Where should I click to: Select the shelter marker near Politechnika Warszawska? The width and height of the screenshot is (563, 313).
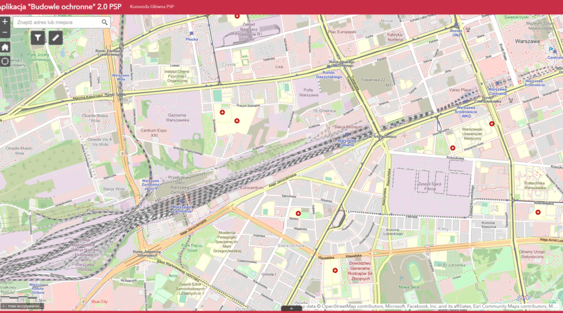[538, 212]
